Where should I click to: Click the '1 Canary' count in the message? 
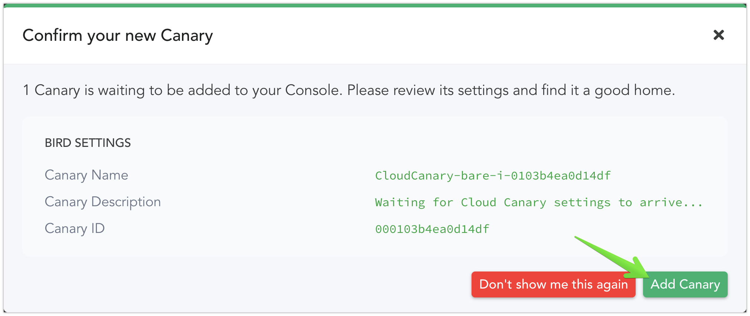[51, 90]
